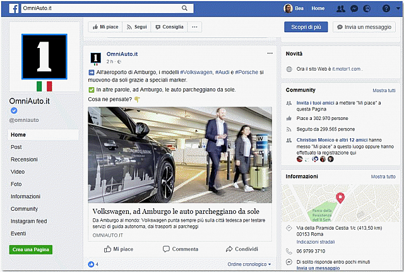Click Invia un messaggio button
The width and height of the screenshot is (404, 272).
[x=364, y=27]
